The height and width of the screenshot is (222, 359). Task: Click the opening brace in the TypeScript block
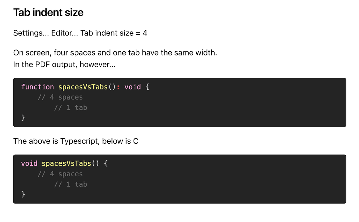(147, 87)
